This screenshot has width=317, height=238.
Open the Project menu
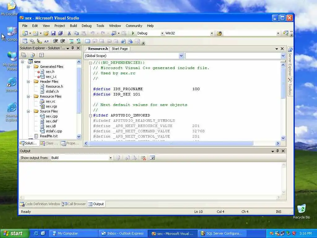pos(60,26)
